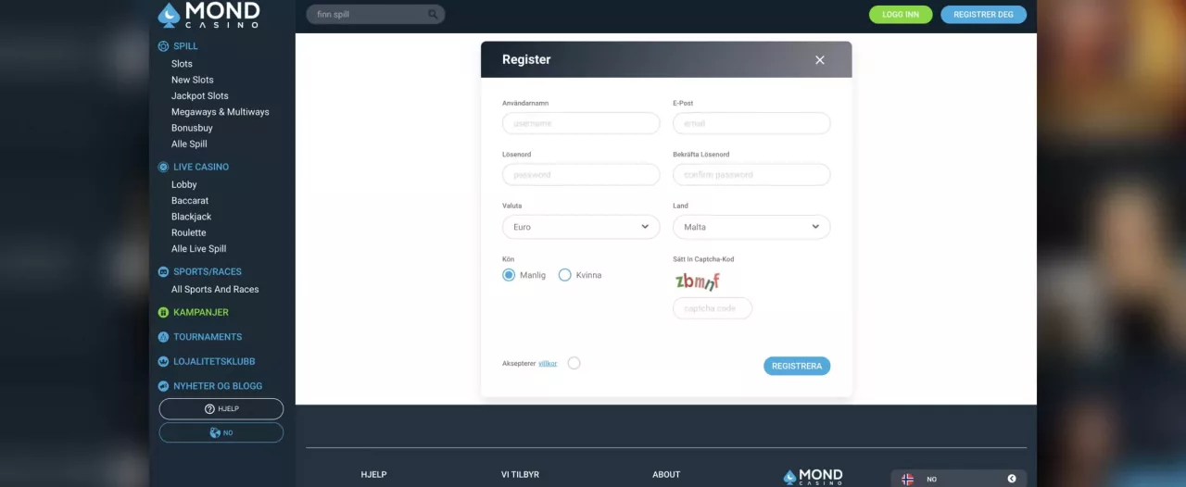Click the Spill category icon in sidebar
1186x487 pixels.
point(163,46)
